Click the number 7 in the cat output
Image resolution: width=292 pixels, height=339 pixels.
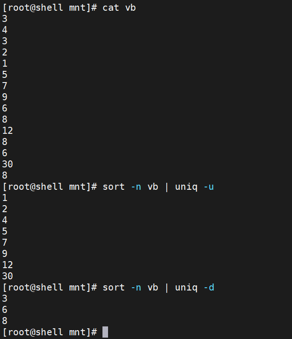pos(5,86)
